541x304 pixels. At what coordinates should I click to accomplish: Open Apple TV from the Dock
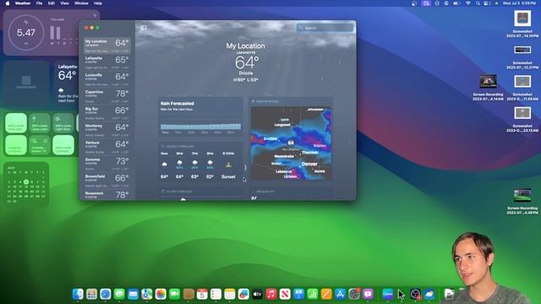point(257,294)
